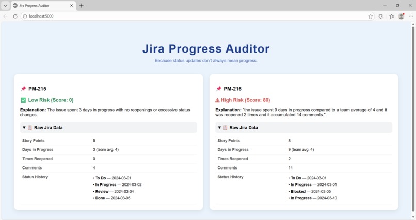Click the pin icon beside PM-216

point(219,89)
